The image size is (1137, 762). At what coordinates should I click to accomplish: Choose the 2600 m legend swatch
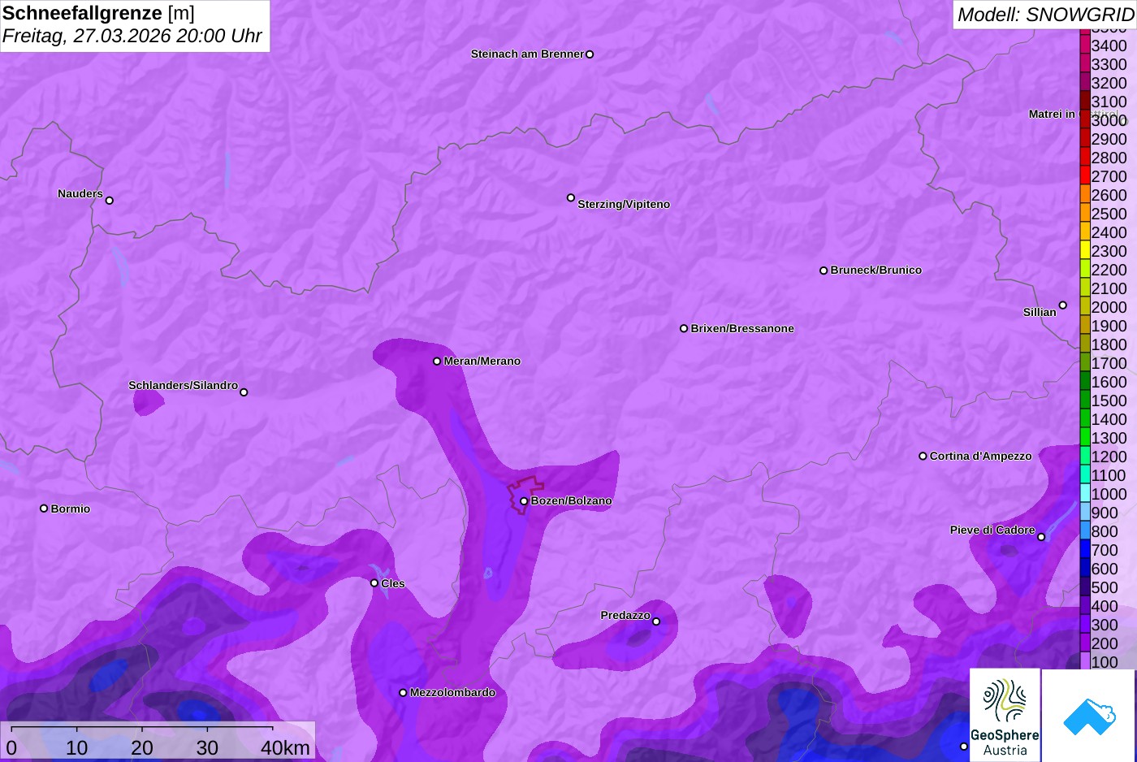(x=1085, y=194)
